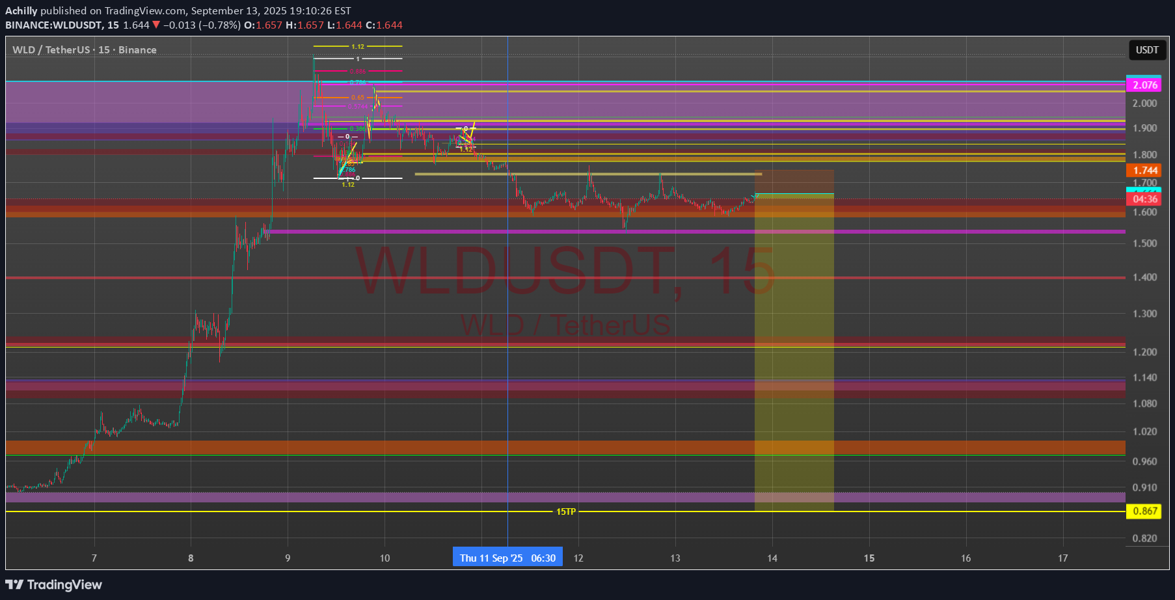The height and width of the screenshot is (600, 1175).
Task: Select the yellow 0.867 price label
Action: (x=1145, y=511)
